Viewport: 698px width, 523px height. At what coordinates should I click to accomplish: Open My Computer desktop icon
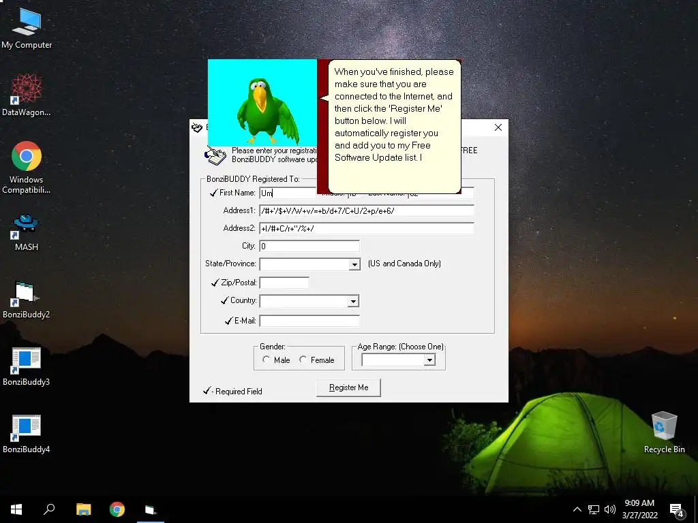click(27, 29)
